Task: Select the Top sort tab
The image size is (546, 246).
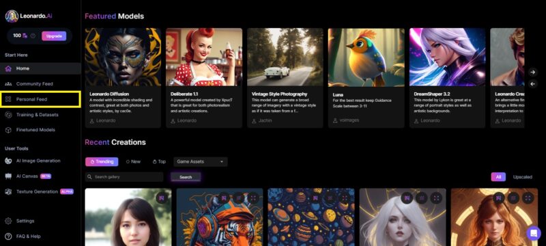Action: (x=159, y=162)
